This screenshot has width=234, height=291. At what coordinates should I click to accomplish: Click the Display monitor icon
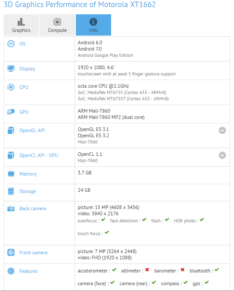coord(11,69)
